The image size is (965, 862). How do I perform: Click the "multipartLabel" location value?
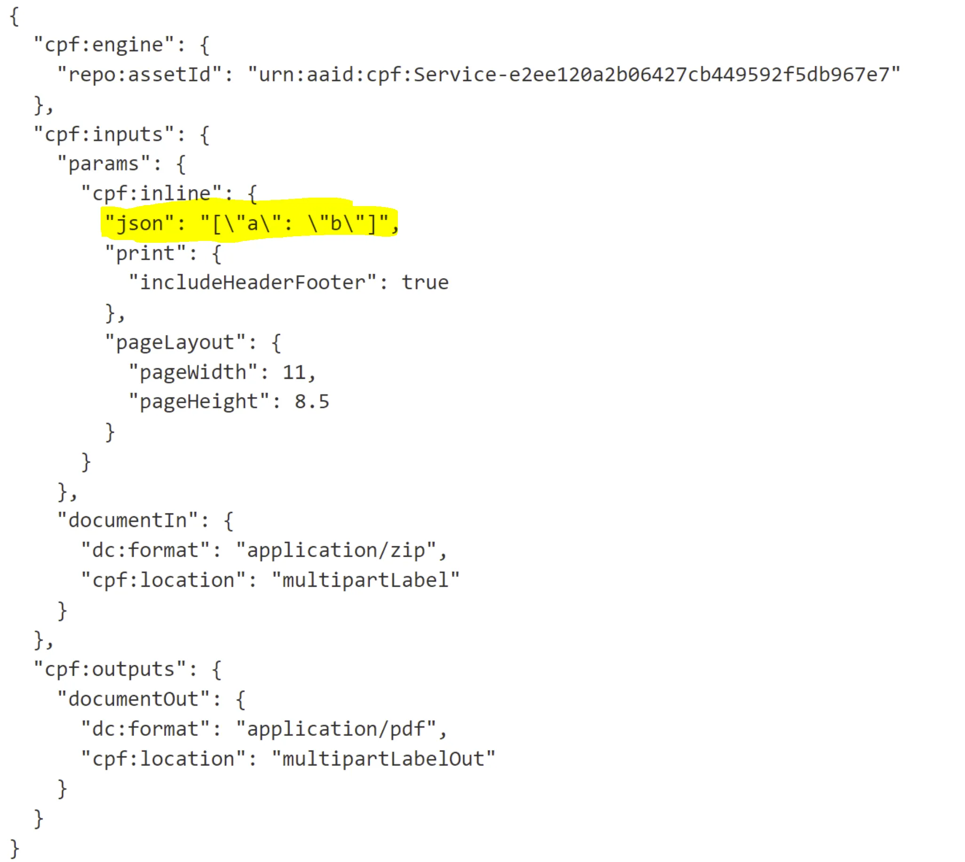point(366,580)
